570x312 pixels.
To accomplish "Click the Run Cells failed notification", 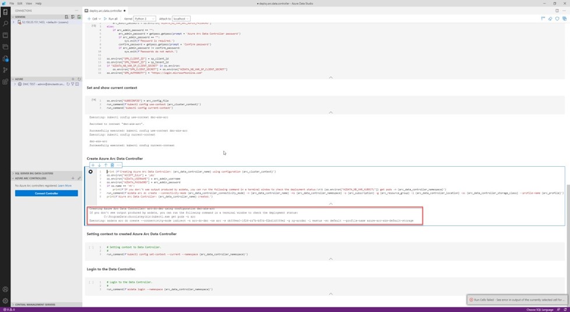I will point(517,300).
